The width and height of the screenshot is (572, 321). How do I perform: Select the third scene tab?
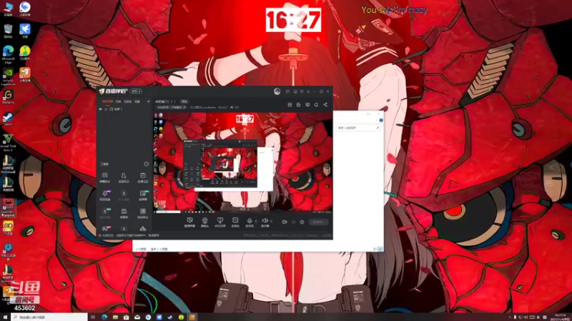[x=128, y=101]
